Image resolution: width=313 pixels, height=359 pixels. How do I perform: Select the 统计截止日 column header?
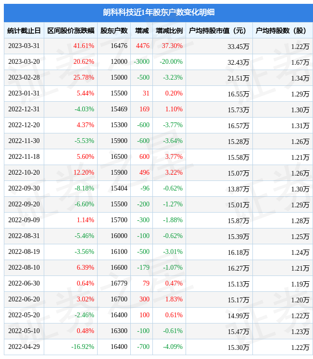click(24, 30)
